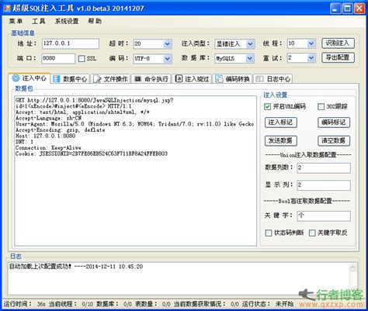This screenshot has height=311, width=368.
Task: Enable the 状态码判断 checkbox
Action: click(269, 233)
